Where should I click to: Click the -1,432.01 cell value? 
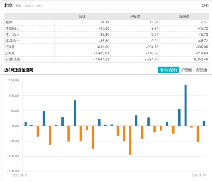click(x=101, y=53)
